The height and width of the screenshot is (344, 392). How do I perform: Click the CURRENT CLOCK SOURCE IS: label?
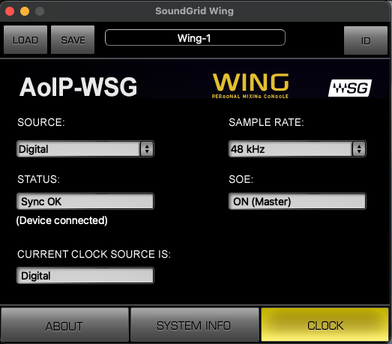pyautogui.click(x=94, y=254)
